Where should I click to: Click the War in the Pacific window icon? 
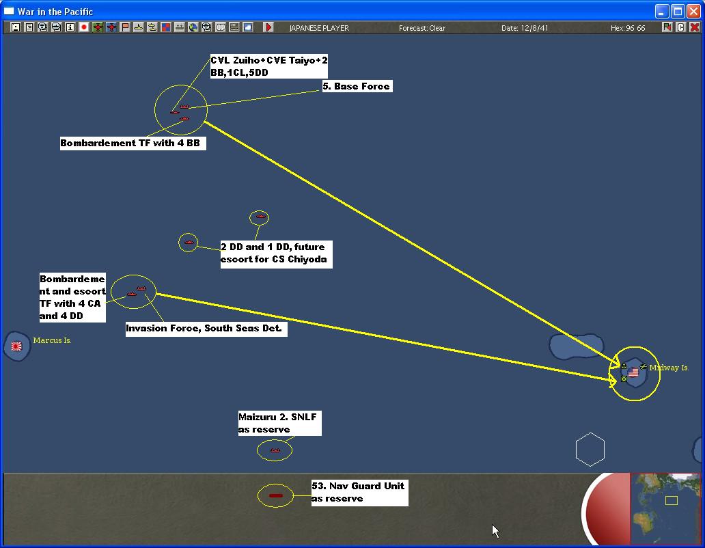click(x=9, y=11)
